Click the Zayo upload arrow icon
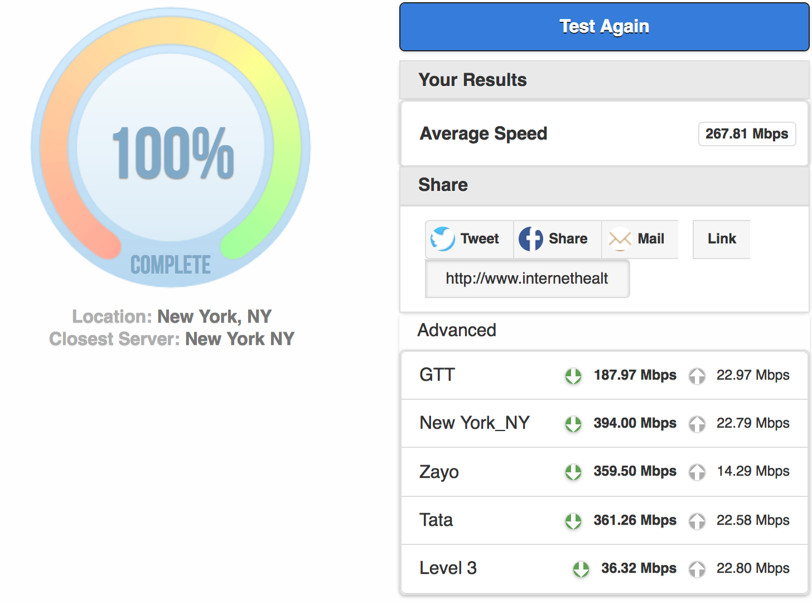 coord(697,472)
